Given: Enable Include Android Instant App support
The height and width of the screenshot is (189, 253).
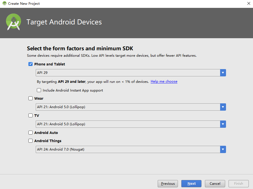Looking at the screenshot, I should click(39, 90).
